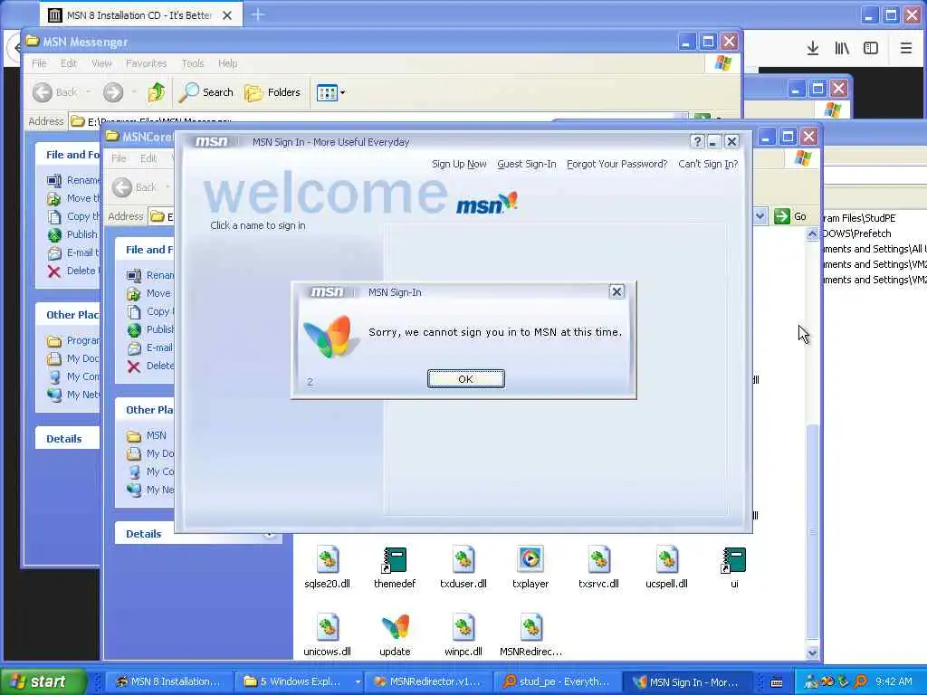Image resolution: width=927 pixels, height=695 pixels.
Task: Click the scroll up arrow of the file list
Action: coord(812,234)
